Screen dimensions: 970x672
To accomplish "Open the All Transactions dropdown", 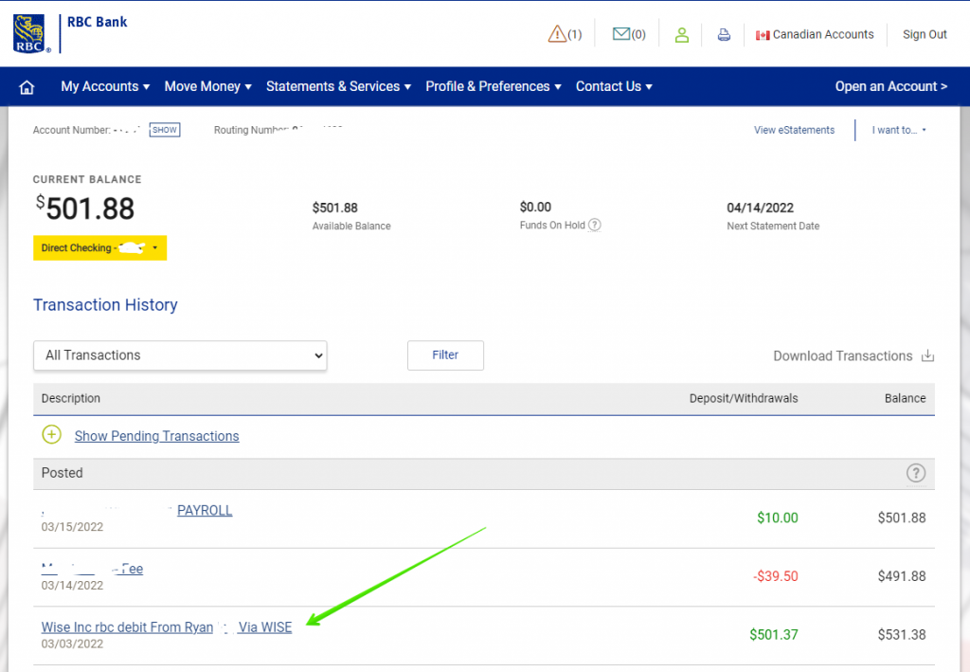I will coord(180,355).
